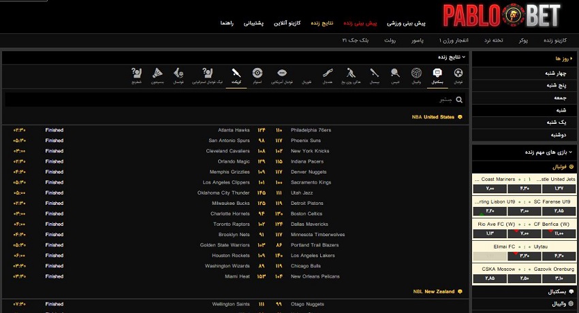Expand the basketball sidebar category

pyautogui.click(x=524, y=291)
